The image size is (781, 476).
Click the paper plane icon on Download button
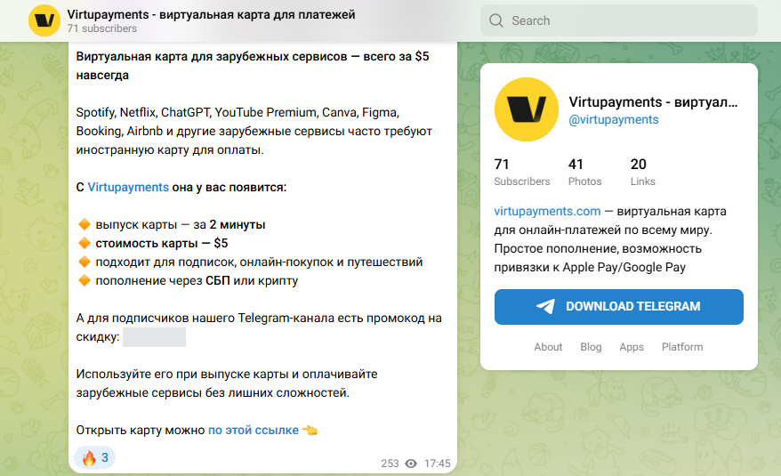click(545, 306)
